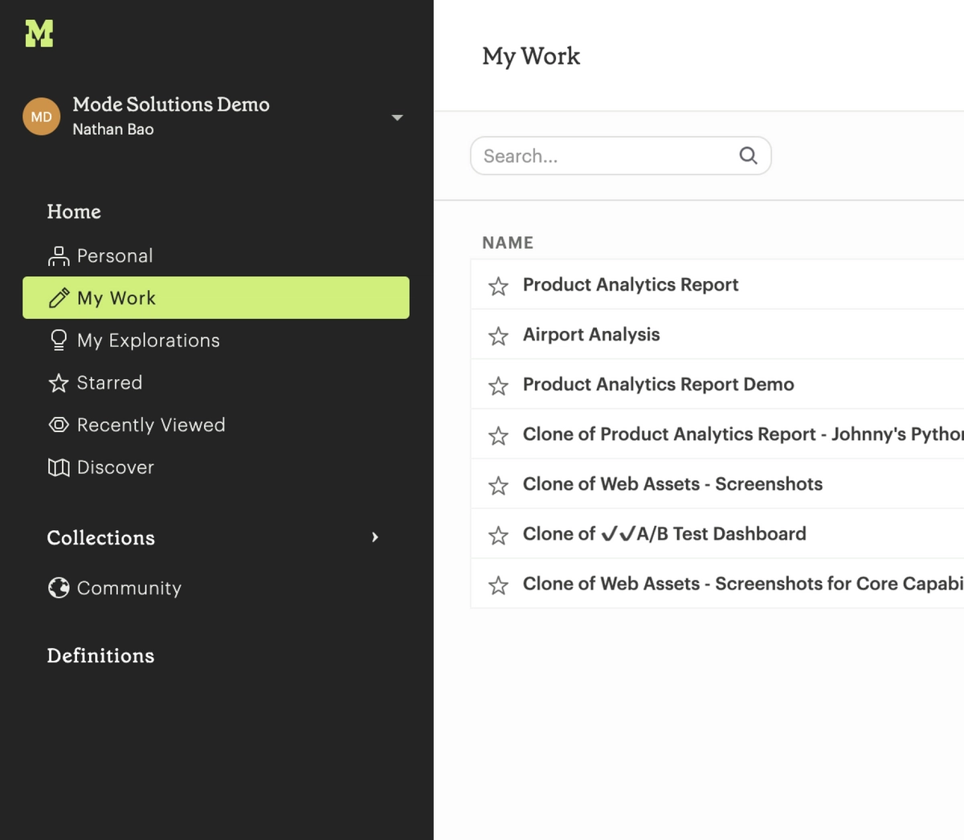The image size is (964, 840).
Task: Open the workspace switcher dropdown arrow
Action: (397, 117)
